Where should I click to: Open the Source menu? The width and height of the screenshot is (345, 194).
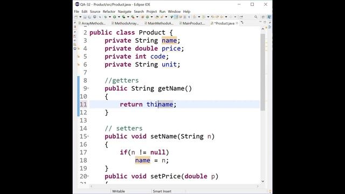pos(95,11)
